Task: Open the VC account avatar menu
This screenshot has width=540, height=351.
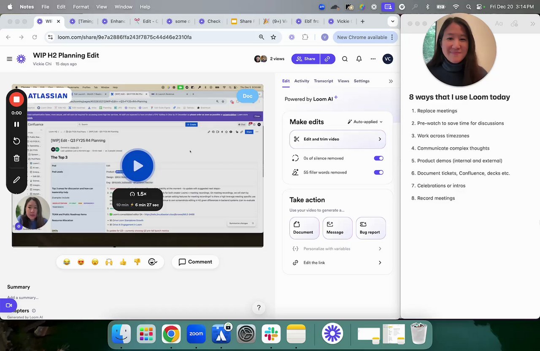Action: click(388, 59)
